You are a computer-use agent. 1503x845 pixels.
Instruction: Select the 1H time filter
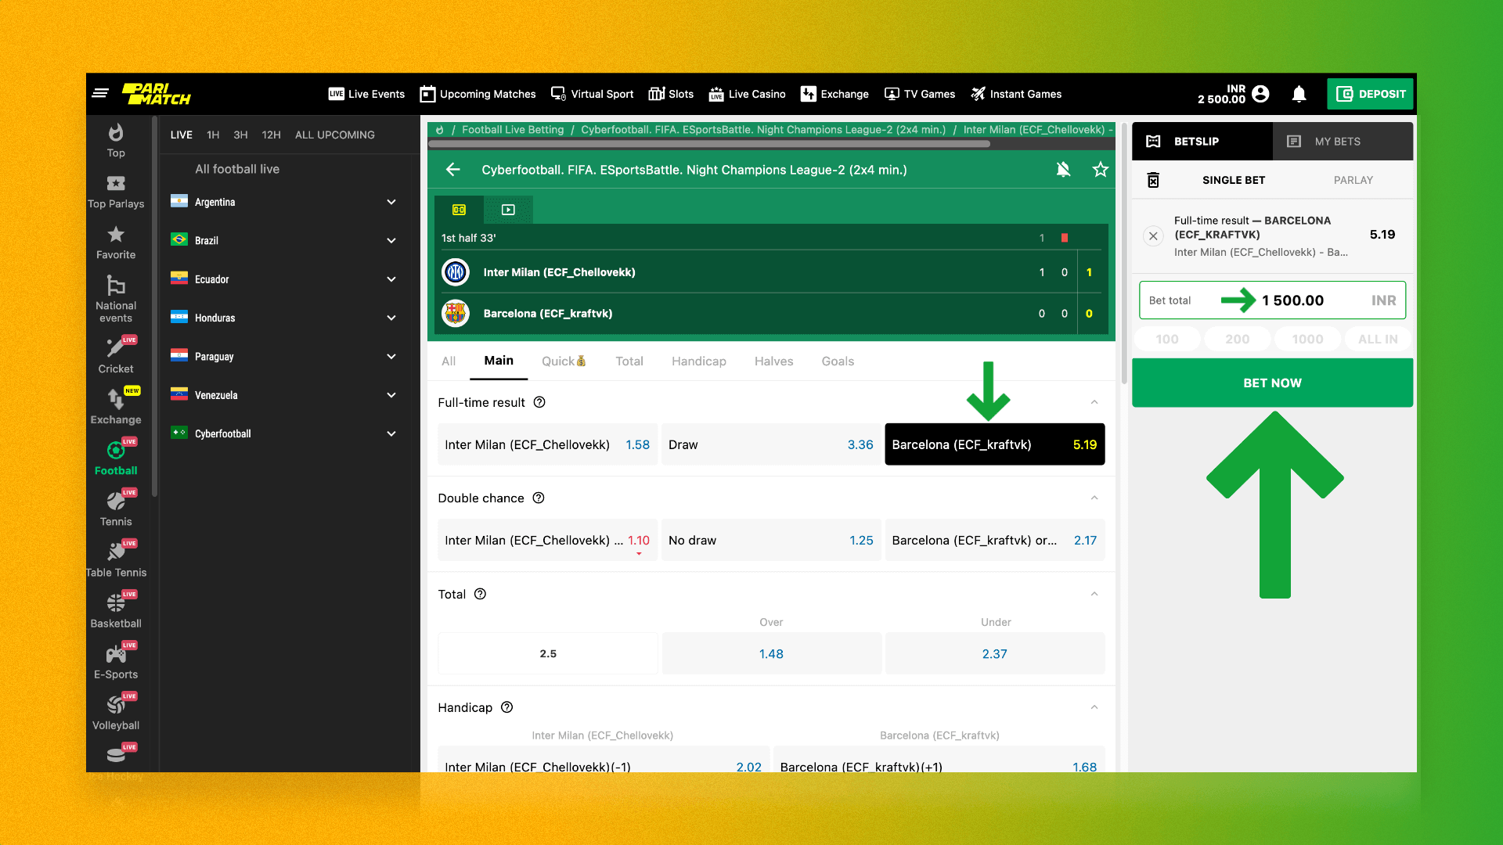[213, 135]
